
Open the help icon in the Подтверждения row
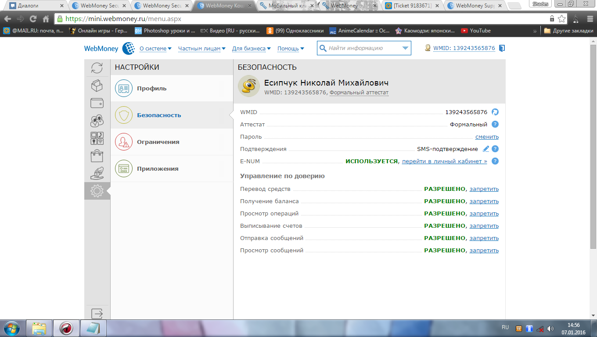click(x=495, y=149)
